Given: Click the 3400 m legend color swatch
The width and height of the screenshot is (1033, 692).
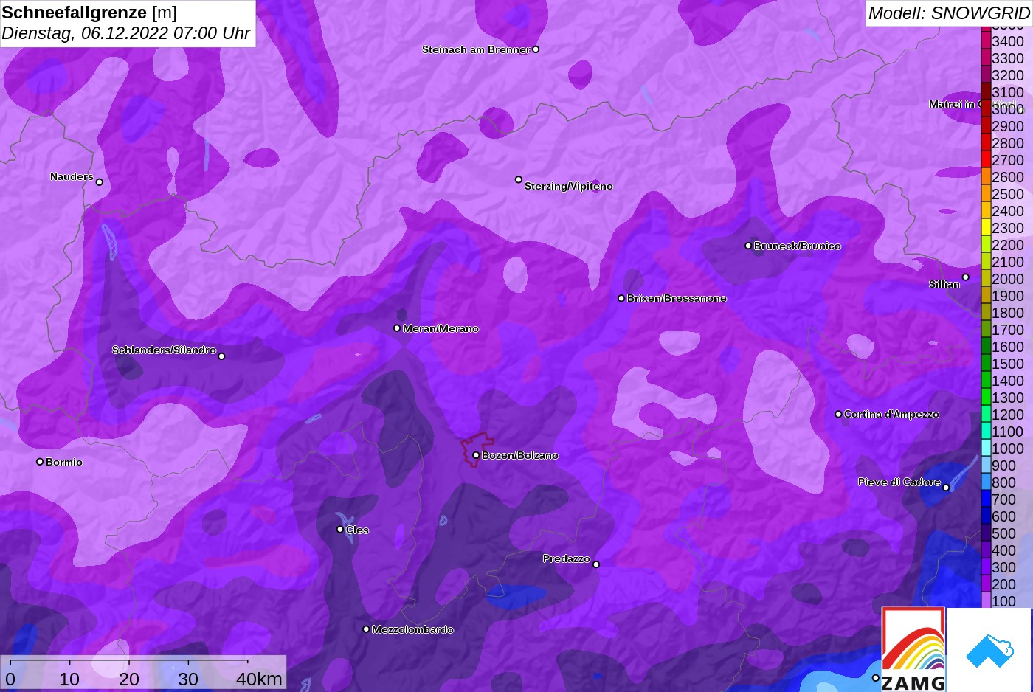Looking at the screenshot, I should (x=986, y=41).
